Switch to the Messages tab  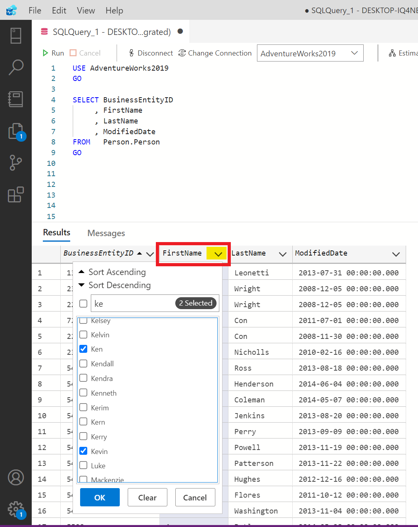tap(106, 233)
